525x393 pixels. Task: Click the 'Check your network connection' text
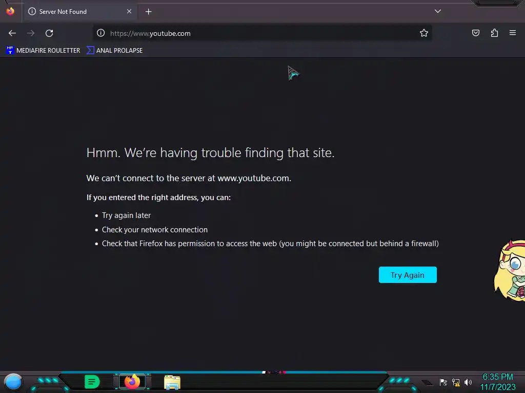[x=155, y=230]
